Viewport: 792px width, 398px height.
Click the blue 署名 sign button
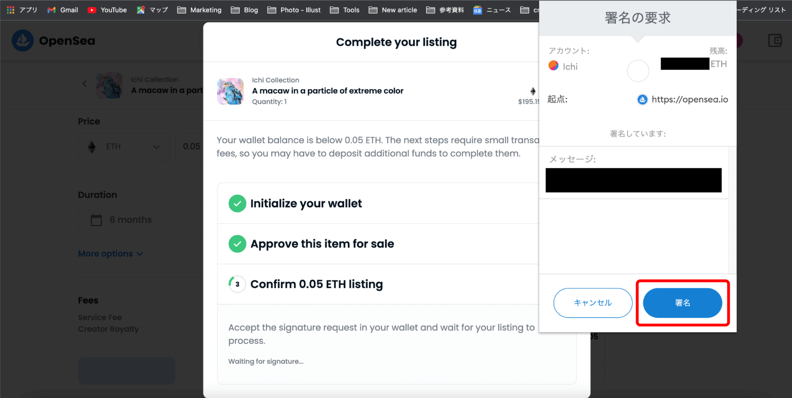click(x=682, y=303)
